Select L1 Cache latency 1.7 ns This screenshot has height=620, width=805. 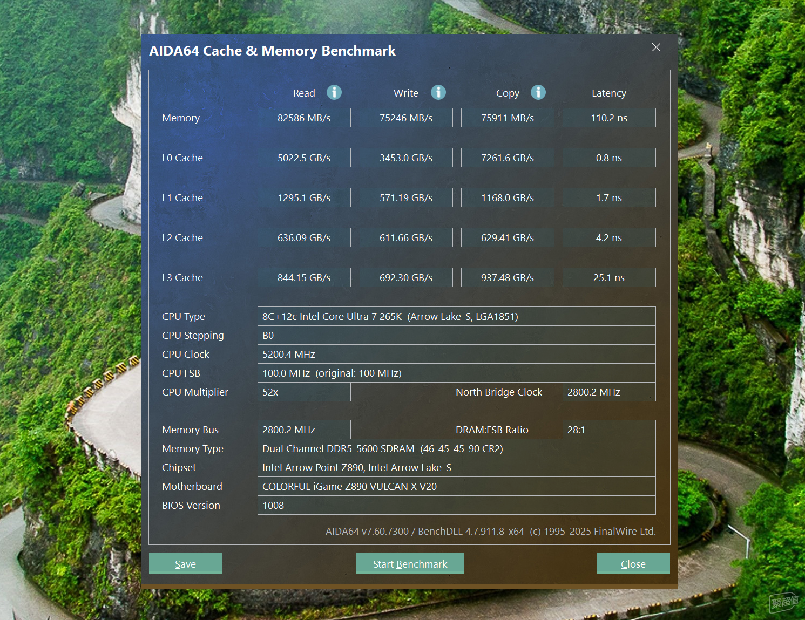point(609,197)
